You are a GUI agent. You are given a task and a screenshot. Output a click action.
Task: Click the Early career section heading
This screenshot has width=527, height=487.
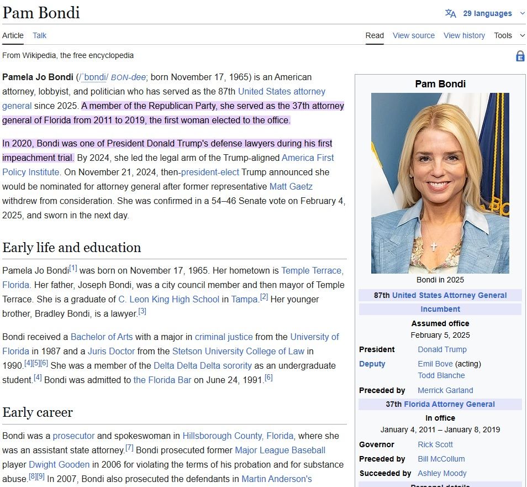[x=38, y=413]
